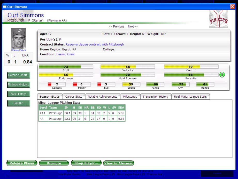Click the Hands rating bar showing 61
The height and width of the screenshot is (179, 238).
pyautogui.click(x=205, y=84)
